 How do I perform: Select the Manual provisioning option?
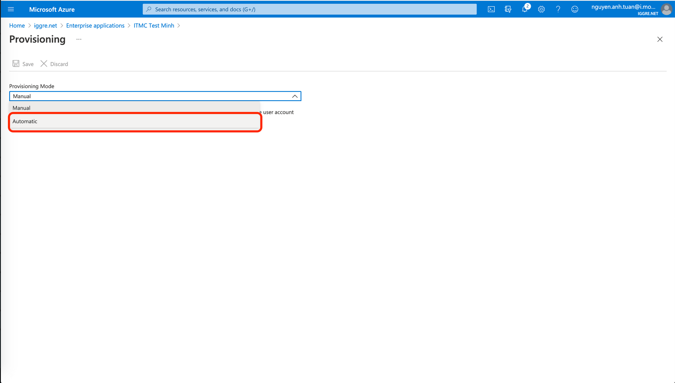(135, 108)
